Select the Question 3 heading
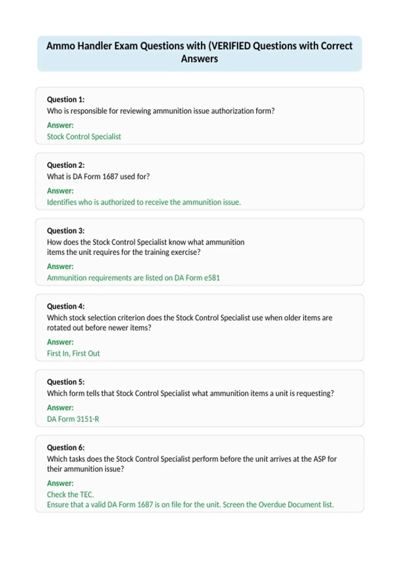The width and height of the screenshot is (399, 565). click(x=66, y=231)
